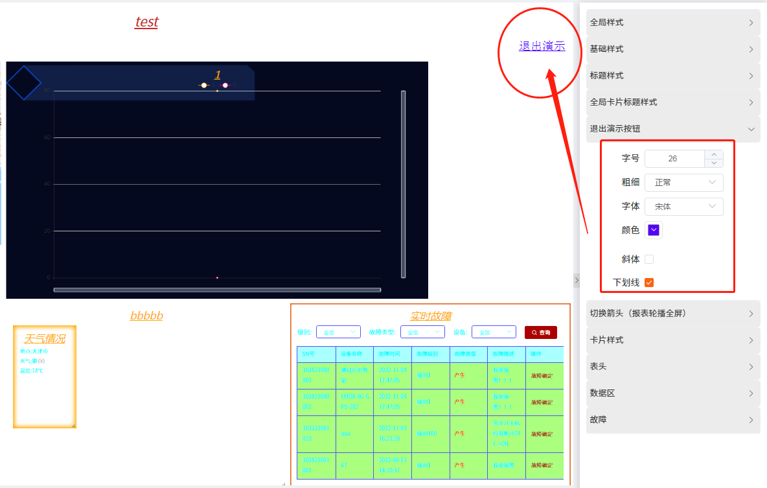Viewport: 767px width, 488px height.
Task: Click the 天气情况 weather card title
Action: click(45, 339)
